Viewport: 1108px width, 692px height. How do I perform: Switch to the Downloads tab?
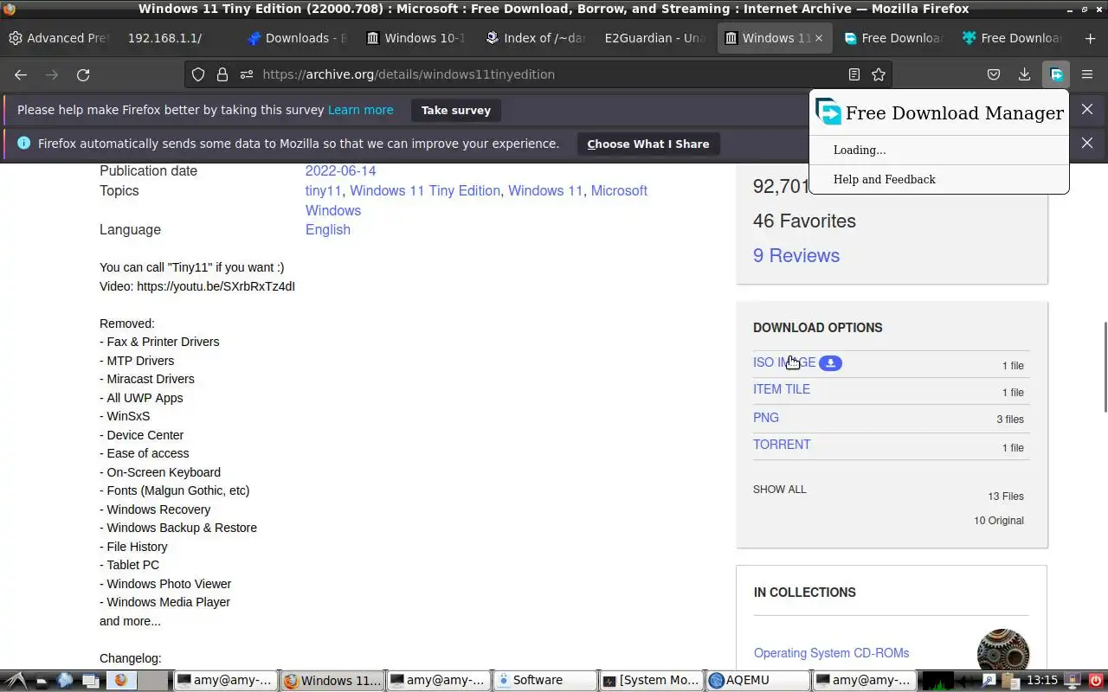tap(296, 38)
